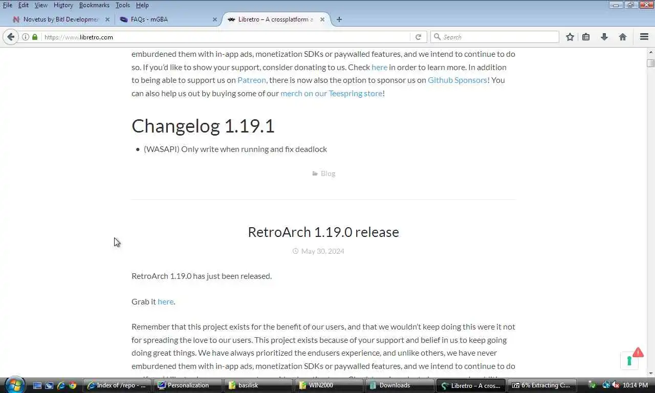Click the scrollbar up arrow

point(650,52)
